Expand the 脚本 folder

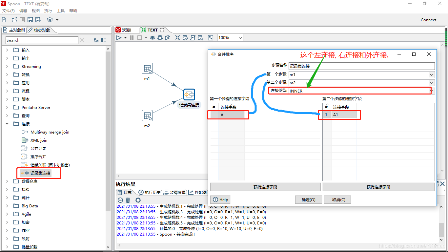(7, 99)
